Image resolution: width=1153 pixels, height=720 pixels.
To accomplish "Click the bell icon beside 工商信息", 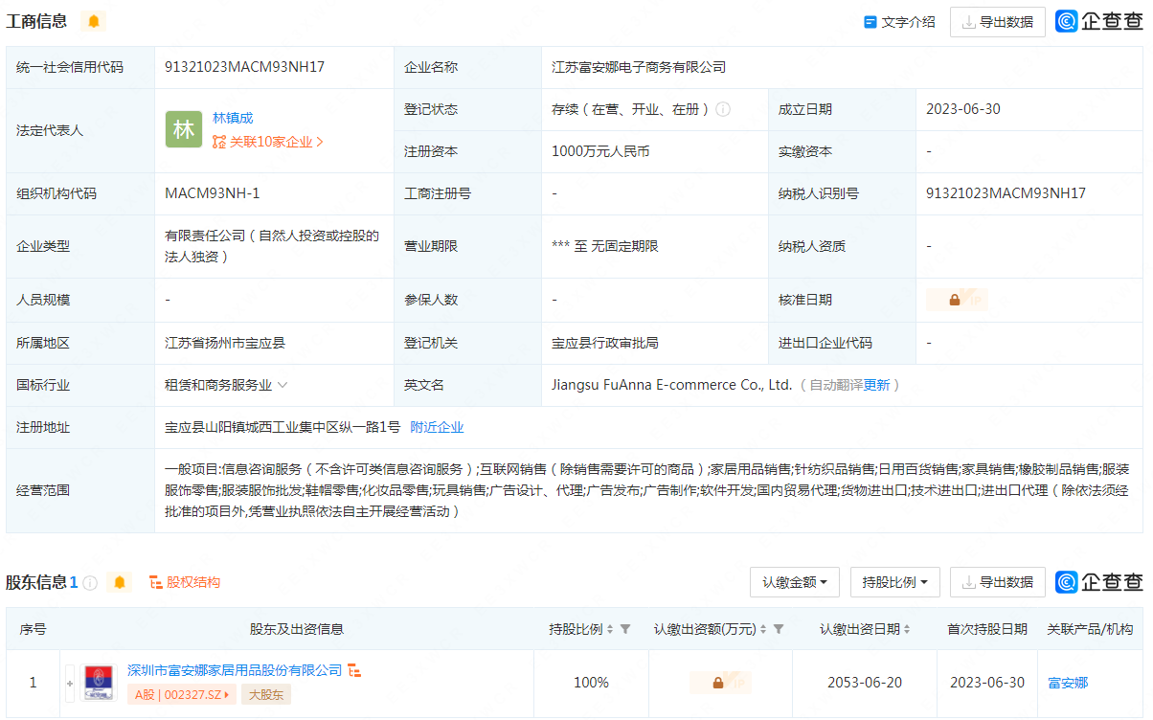I will pos(94,21).
